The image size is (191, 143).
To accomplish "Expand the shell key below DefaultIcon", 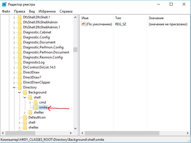I will point(19,123).
